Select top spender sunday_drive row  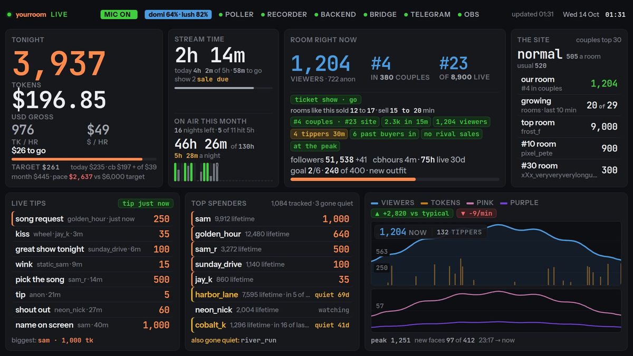[x=272, y=264]
